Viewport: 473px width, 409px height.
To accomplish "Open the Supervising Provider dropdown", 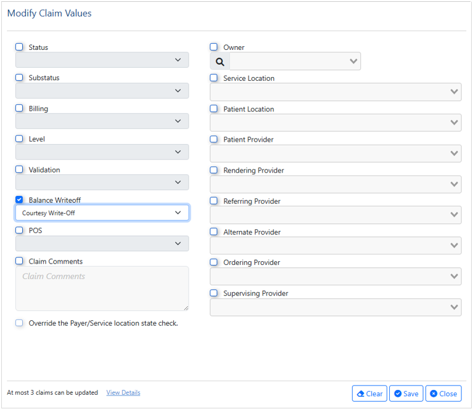I will 335,307.
